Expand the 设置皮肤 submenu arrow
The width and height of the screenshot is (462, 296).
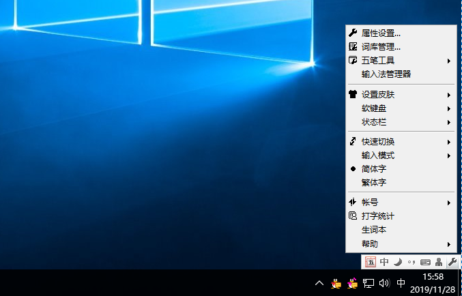click(449, 95)
